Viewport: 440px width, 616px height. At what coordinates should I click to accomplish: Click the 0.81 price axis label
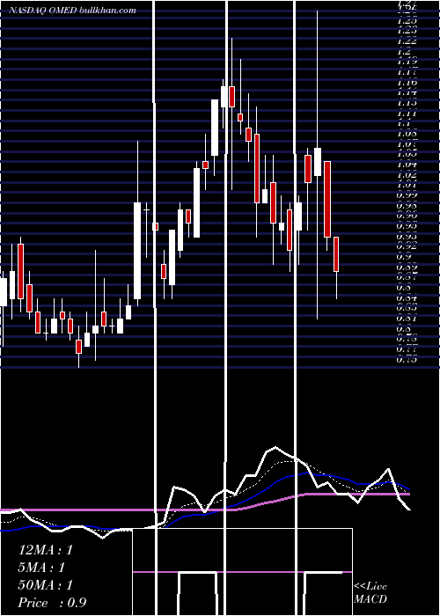coord(407,319)
